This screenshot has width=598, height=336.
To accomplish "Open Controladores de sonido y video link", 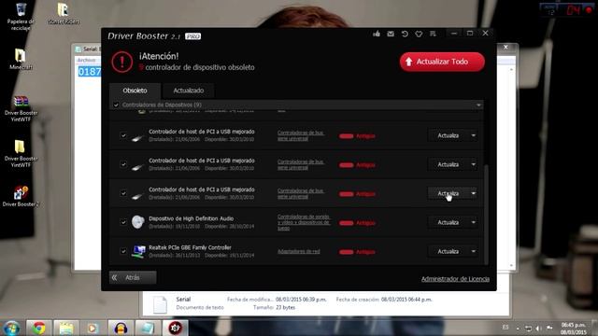I will pyautogui.click(x=304, y=222).
